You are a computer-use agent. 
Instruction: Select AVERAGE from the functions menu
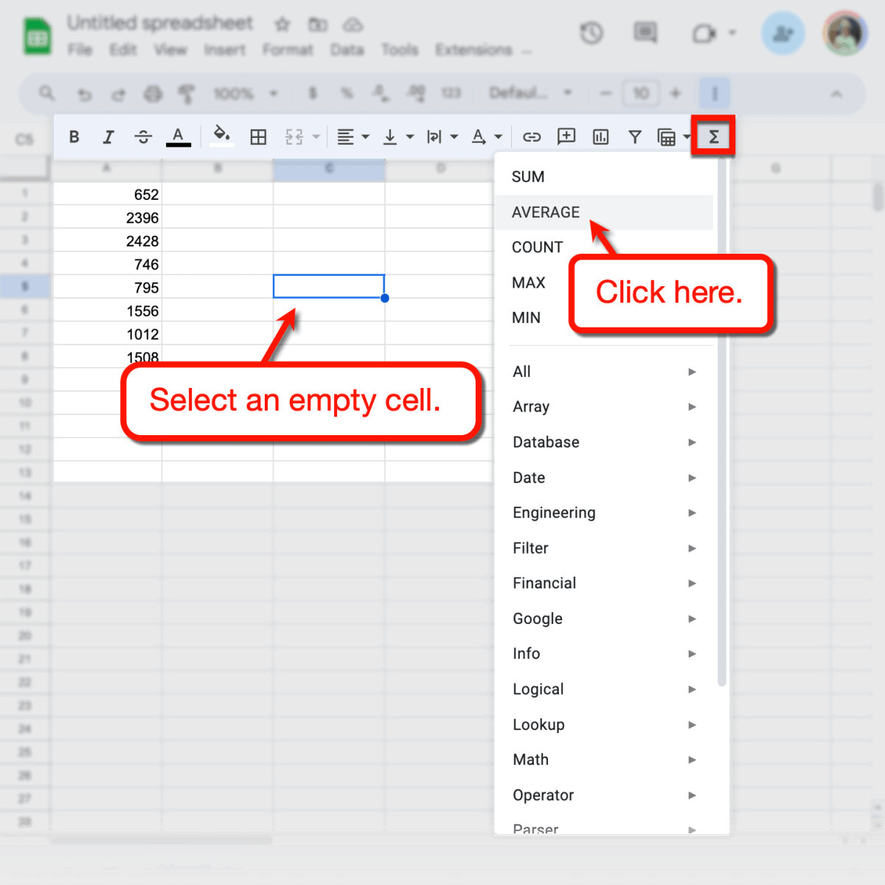click(546, 212)
